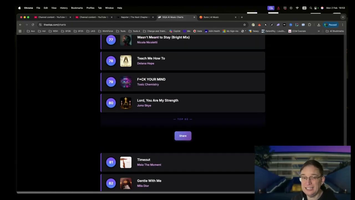
Task: Click the rank 79 badge
Action: coord(111,82)
